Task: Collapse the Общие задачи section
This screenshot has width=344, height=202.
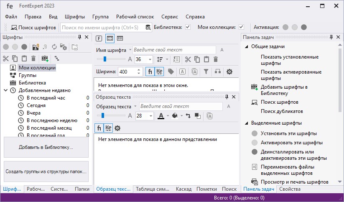Action: [x=247, y=46]
